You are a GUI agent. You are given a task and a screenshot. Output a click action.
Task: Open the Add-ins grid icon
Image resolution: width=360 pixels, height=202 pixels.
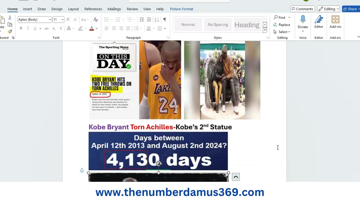[335, 19]
